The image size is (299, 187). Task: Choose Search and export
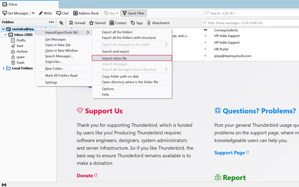click(x=115, y=52)
